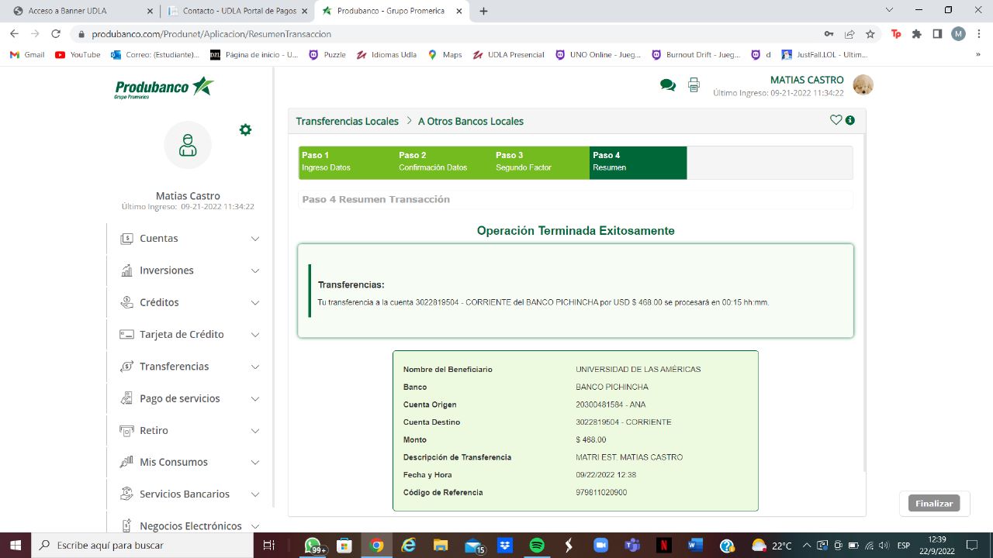This screenshot has height=558, width=993.
Task: Expand the Cuentas menu section
Action: pyautogui.click(x=190, y=239)
